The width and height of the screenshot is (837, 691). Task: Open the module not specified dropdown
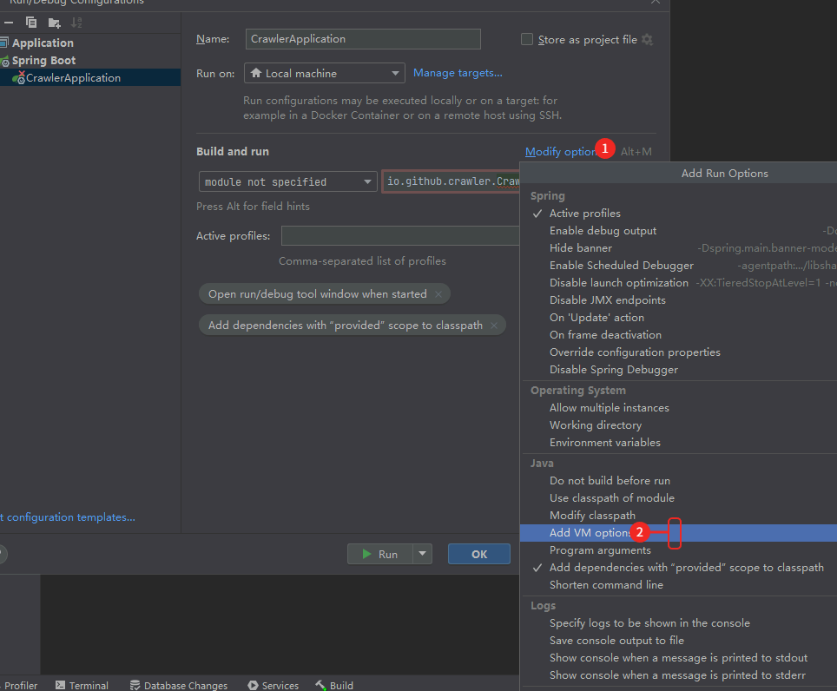point(287,181)
